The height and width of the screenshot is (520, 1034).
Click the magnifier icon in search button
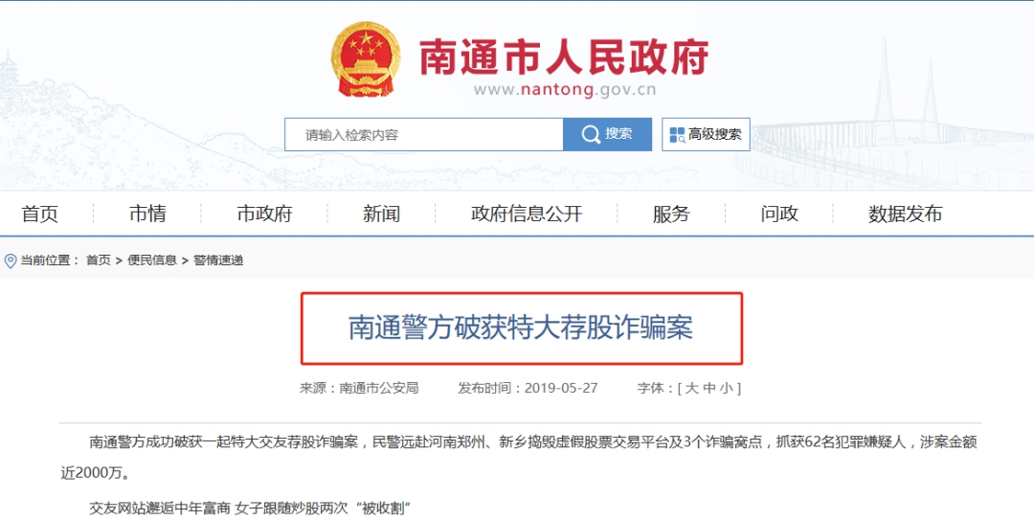[591, 135]
